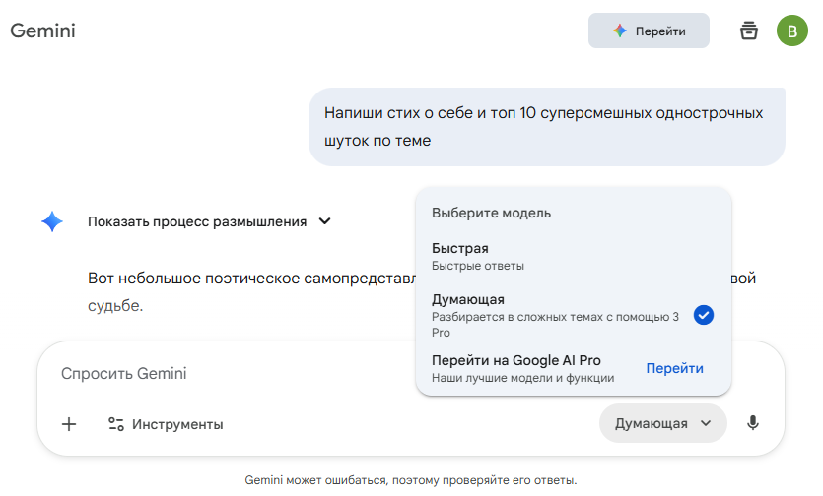The width and height of the screenshot is (823, 496).
Task: Click the blue Gemini sparkle icon
Action: 52,221
